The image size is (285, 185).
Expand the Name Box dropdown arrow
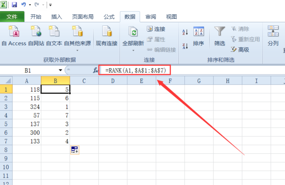pyautogui.click(x=60, y=70)
